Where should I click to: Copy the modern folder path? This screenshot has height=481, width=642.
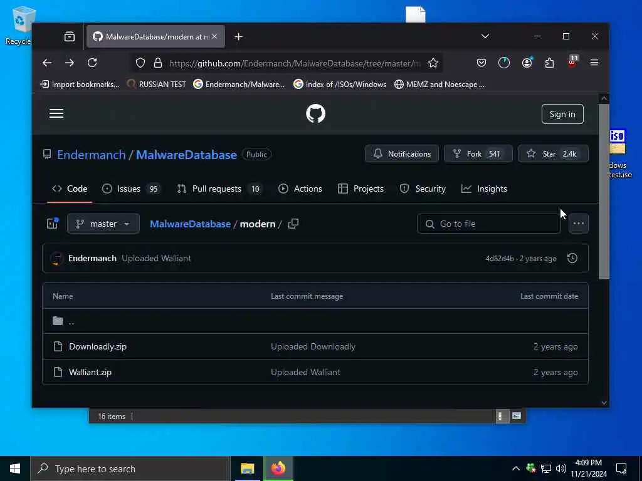[293, 224]
